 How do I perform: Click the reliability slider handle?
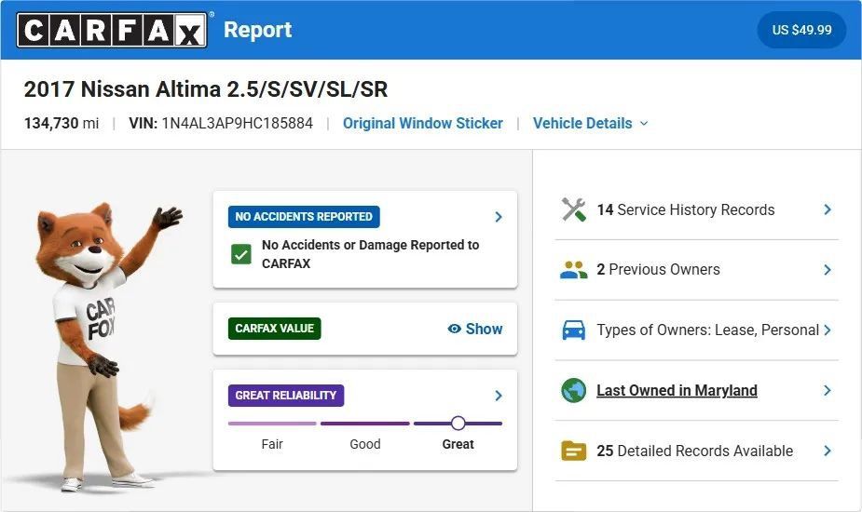coord(458,423)
